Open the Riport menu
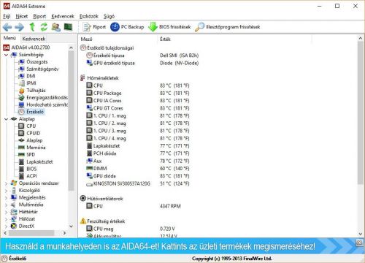The height and width of the screenshot is (263, 365). 39,16
